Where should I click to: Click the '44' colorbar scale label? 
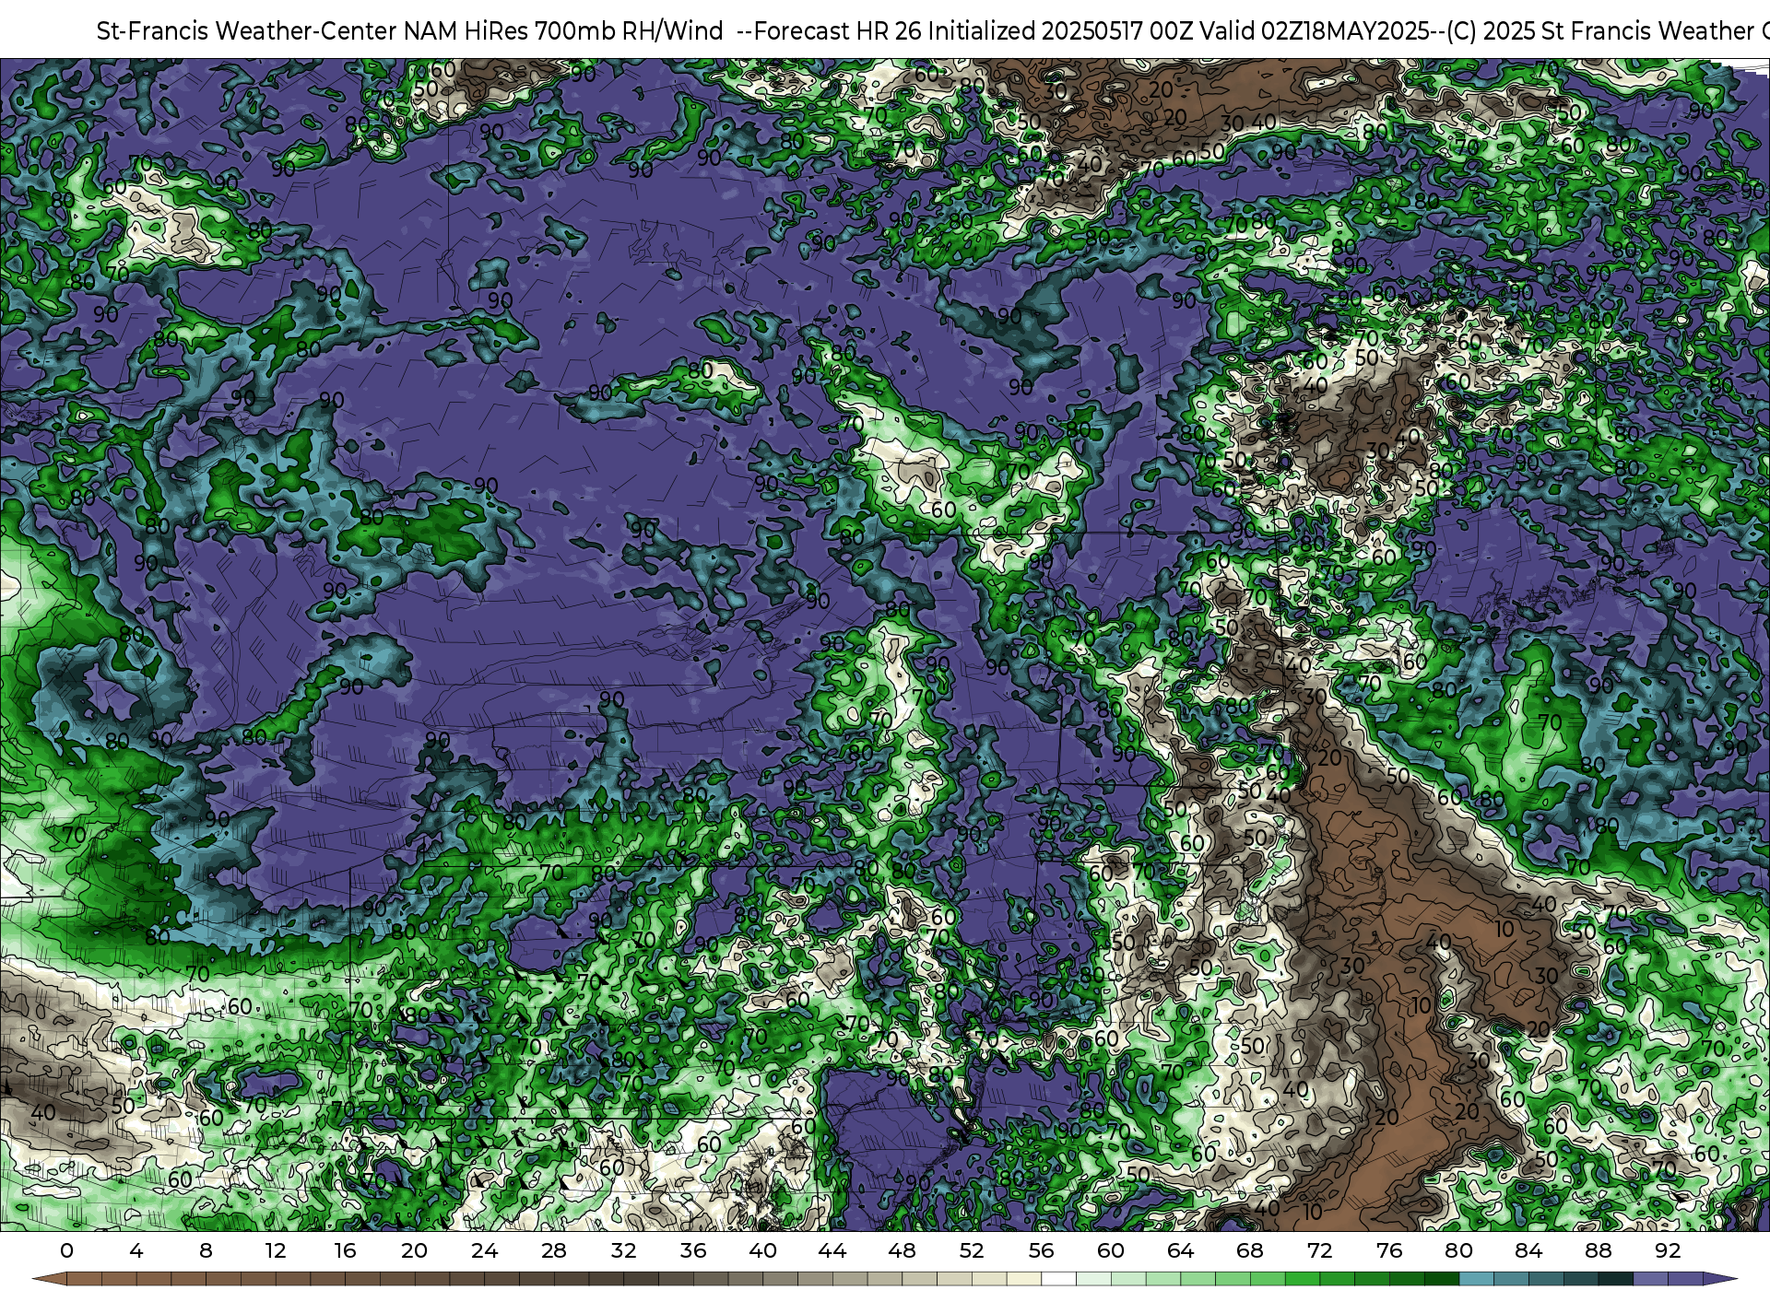pos(832,1250)
